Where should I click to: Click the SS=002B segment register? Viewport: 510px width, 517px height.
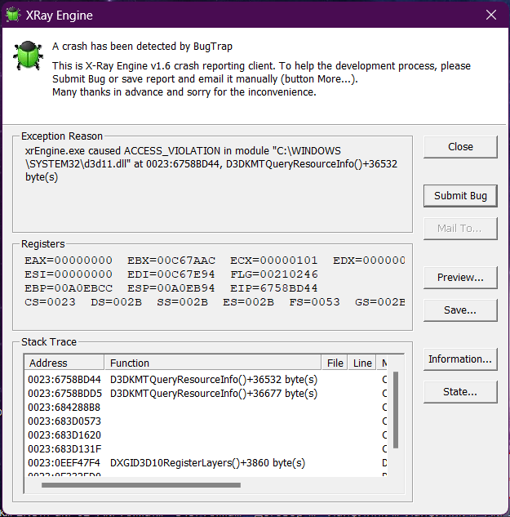click(183, 302)
